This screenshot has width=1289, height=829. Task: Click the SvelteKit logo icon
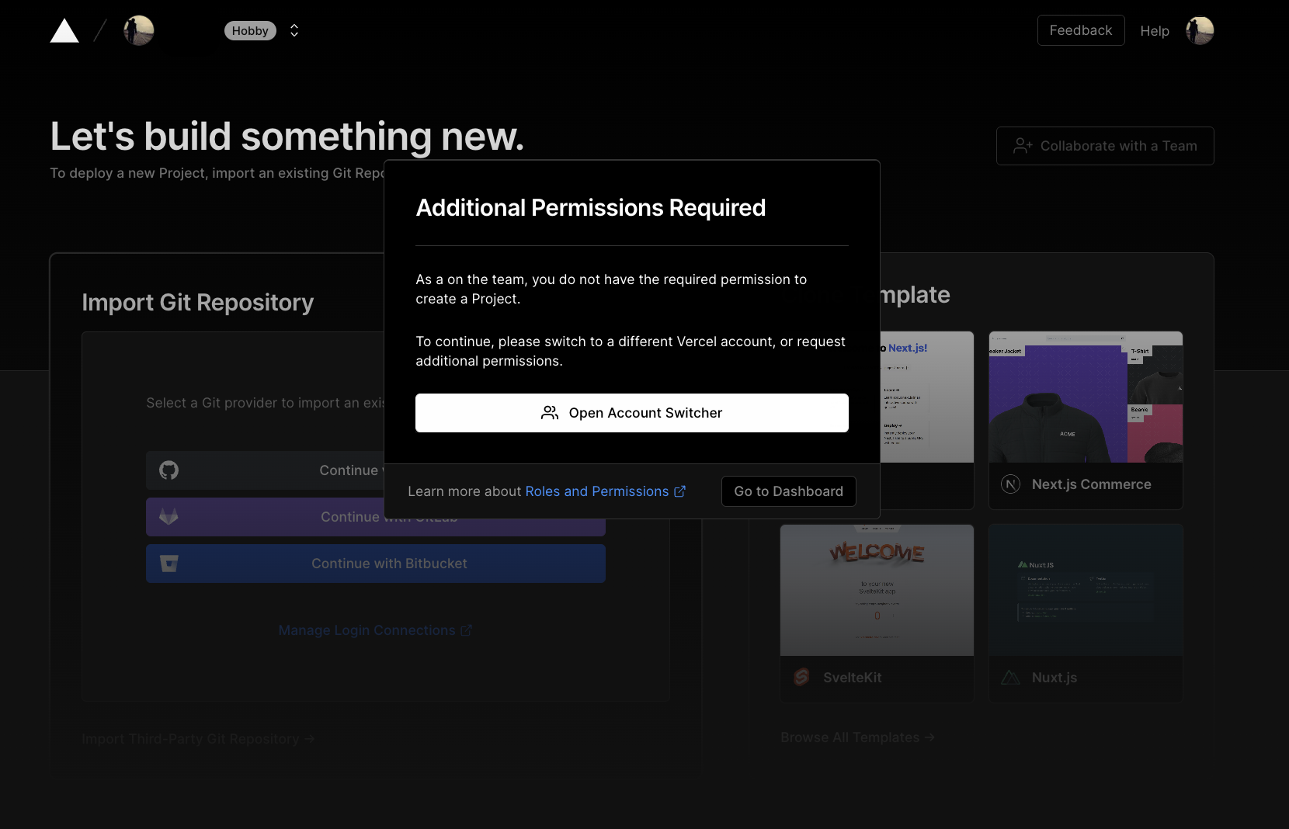[801, 677]
